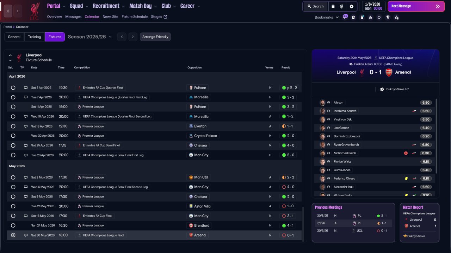This screenshot has height=253, width=451.
Task: Switch to the General calendar tab
Action: click(x=14, y=37)
